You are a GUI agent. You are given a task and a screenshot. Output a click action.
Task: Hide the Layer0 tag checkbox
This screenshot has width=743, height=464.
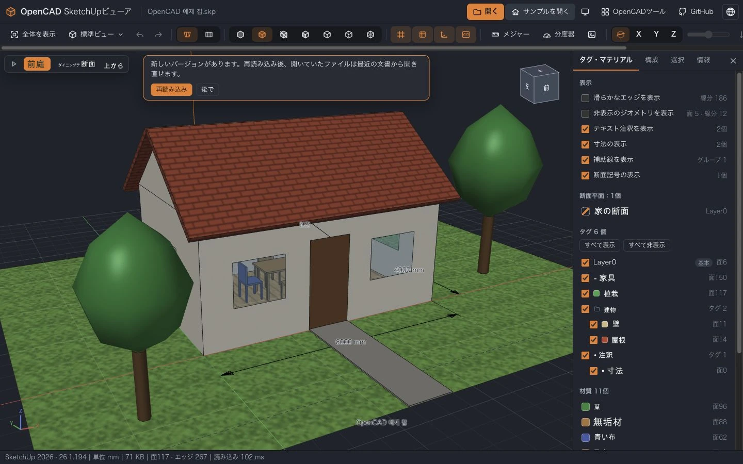585,262
